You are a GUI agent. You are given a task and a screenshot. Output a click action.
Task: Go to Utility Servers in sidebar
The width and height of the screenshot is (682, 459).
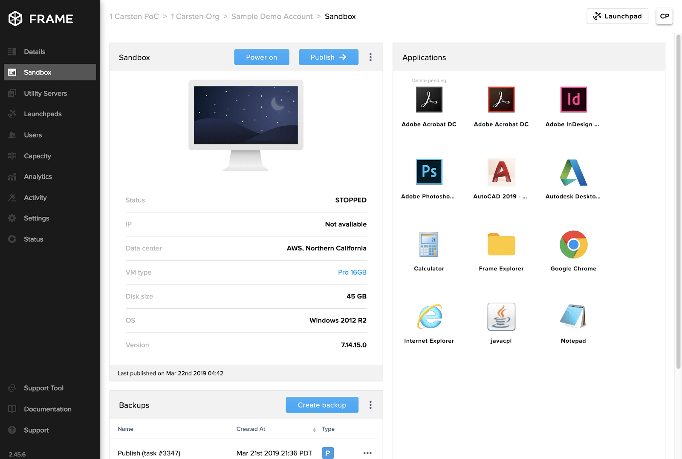(x=45, y=93)
